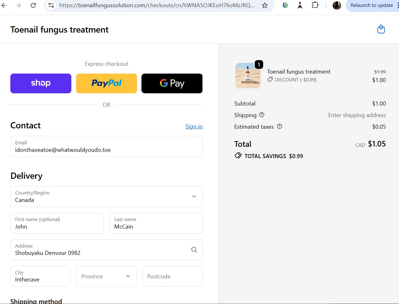The height and width of the screenshot is (304, 399).
Task: Bookmark this page with the star icon
Action: click(265, 5)
